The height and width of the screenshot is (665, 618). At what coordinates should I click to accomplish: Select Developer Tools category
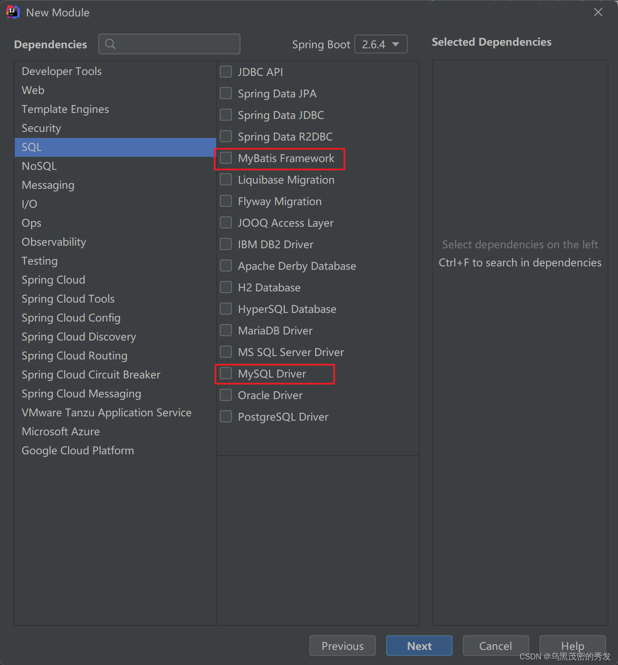tap(115, 72)
